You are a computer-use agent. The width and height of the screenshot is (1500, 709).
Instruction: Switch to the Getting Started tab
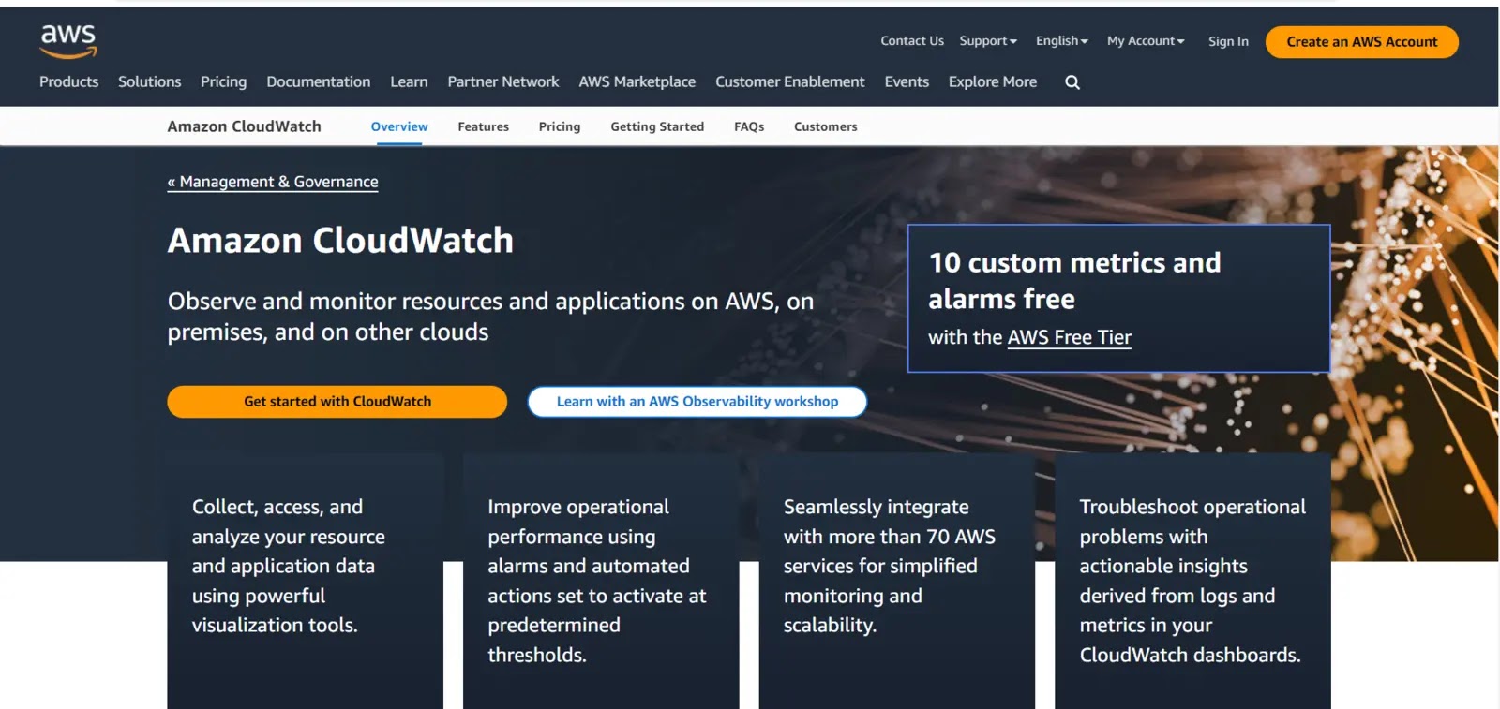click(657, 126)
